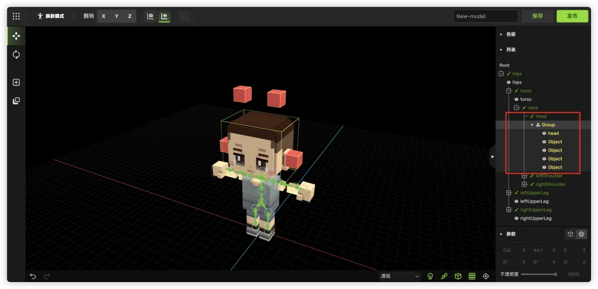
Task: Open the apps grid menu icon
Action: 16,16
